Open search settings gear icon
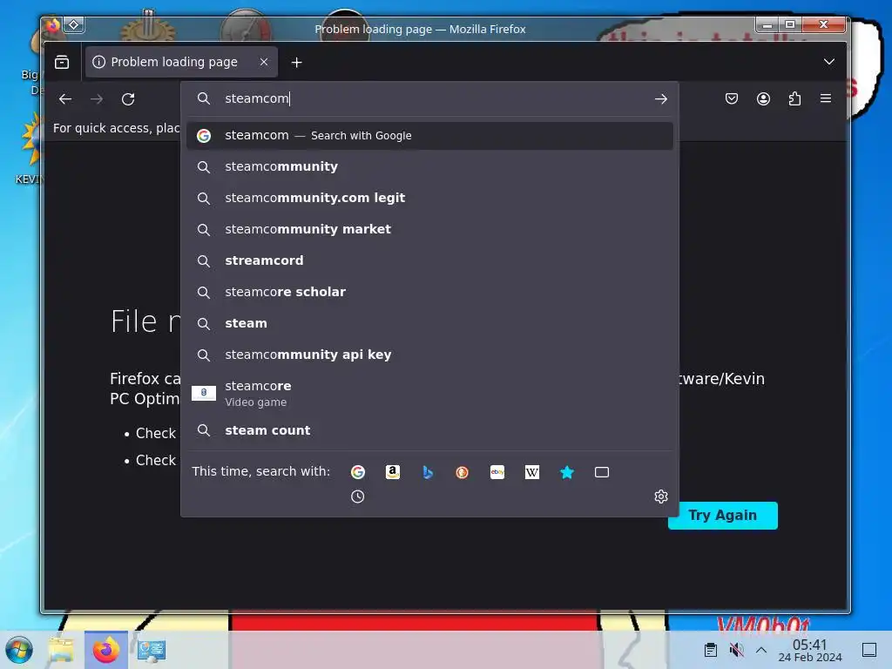This screenshot has width=892, height=669. pos(660,497)
